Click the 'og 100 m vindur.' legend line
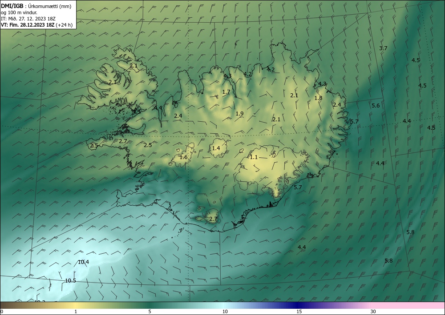Viewport: 445px width, 315px height. 19,12
